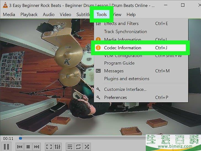
Task: Stop playback with the stop button
Action: [x=28, y=147]
